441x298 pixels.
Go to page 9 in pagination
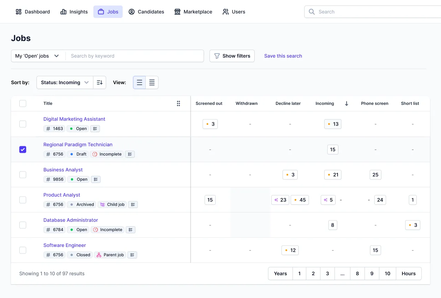(x=372, y=274)
